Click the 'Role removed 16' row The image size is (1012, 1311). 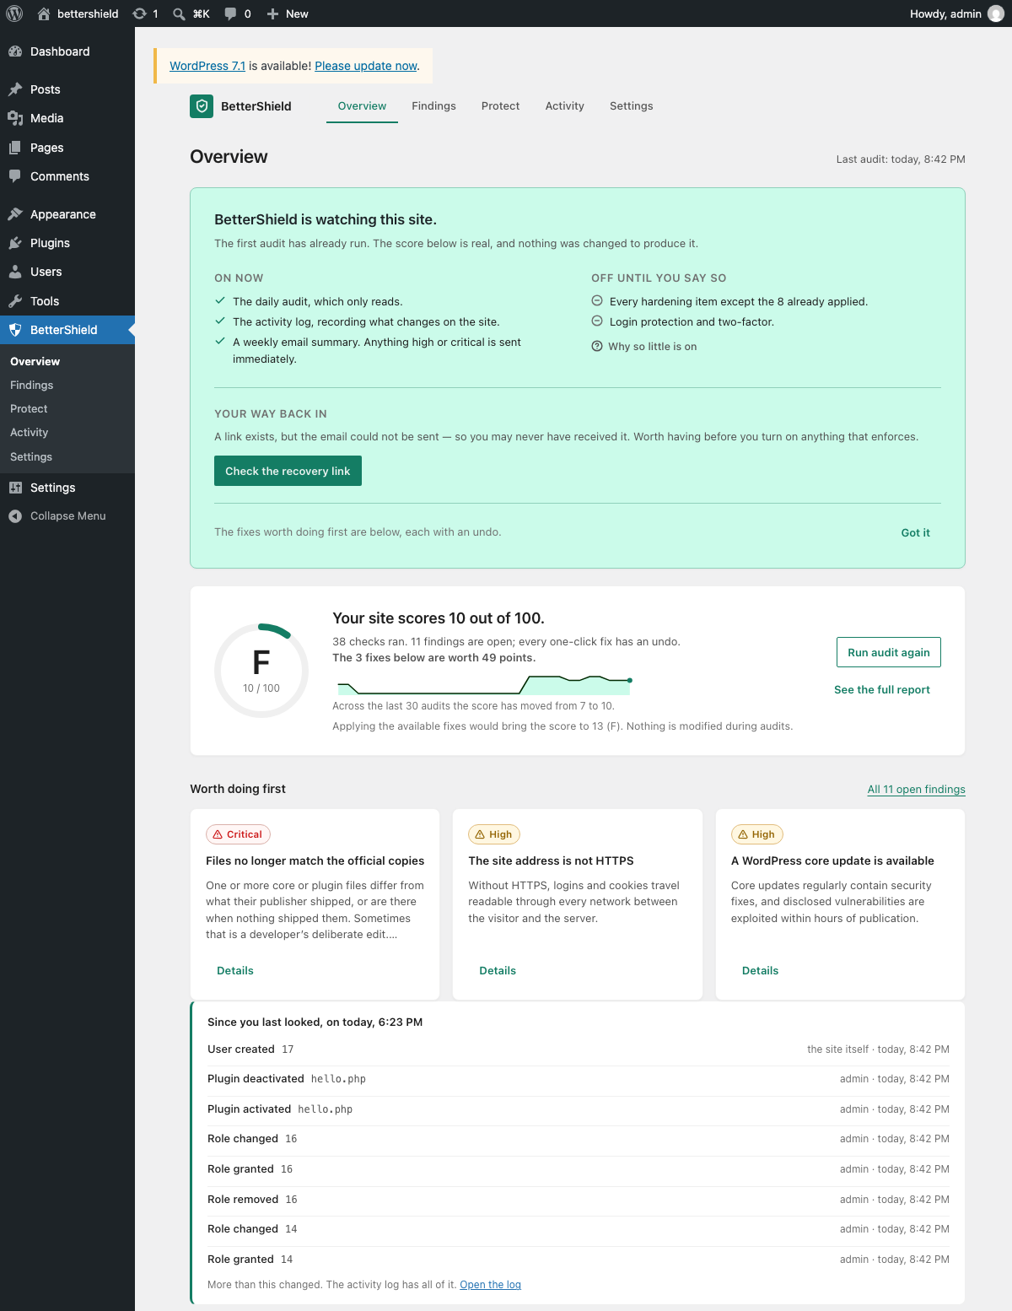[x=579, y=1199]
